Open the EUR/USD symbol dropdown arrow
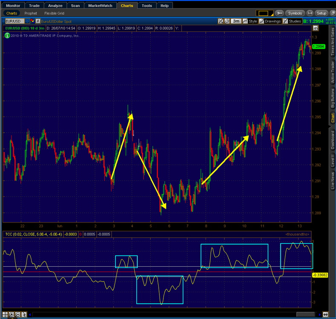The height and width of the screenshot is (319, 336). [x=27, y=21]
